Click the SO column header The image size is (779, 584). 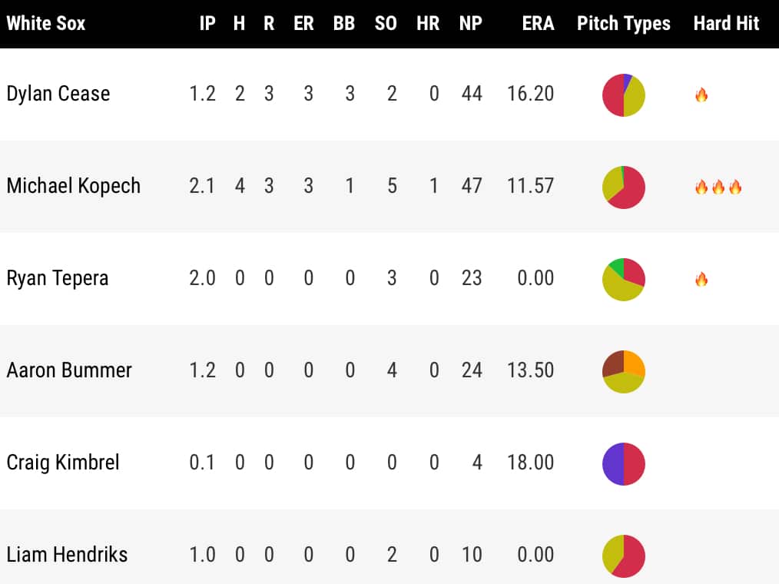pos(386,23)
